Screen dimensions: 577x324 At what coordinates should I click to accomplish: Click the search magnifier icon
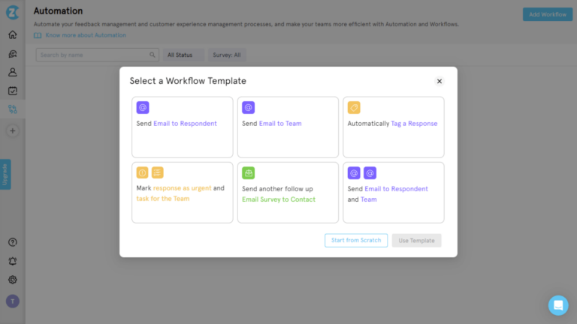click(x=153, y=55)
